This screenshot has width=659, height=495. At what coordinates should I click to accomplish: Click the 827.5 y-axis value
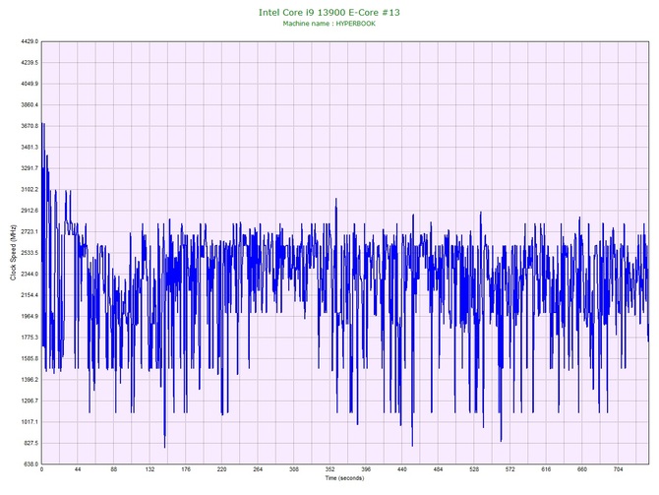click(x=30, y=443)
